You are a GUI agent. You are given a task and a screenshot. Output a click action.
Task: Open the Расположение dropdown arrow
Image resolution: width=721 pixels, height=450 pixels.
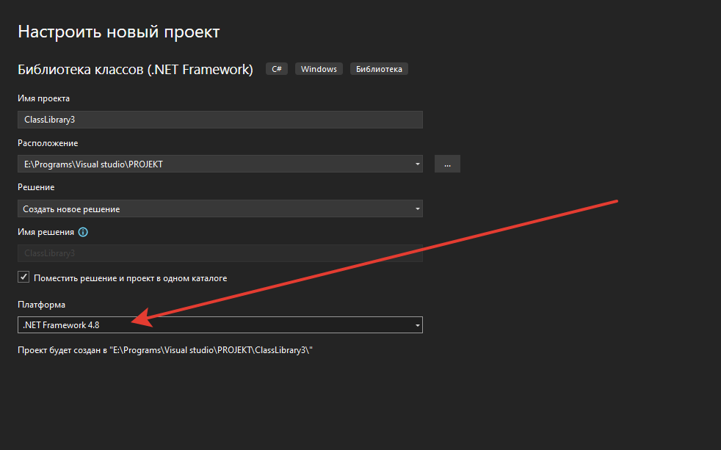click(418, 164)
